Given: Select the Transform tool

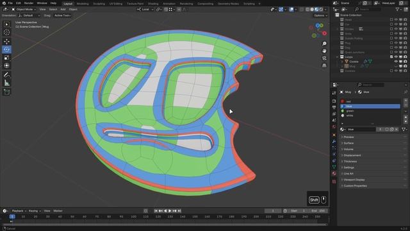Looking at the screenshot, I should pyautogui.click(x=6, y=65).
